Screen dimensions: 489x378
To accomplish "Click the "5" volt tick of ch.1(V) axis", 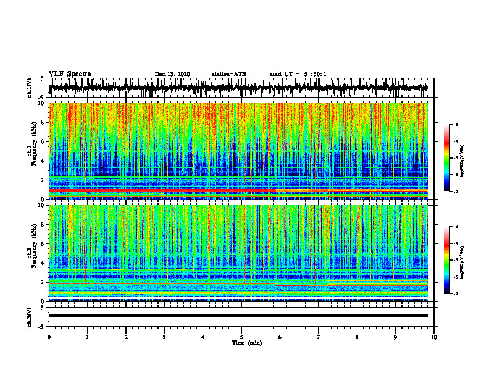I will pos(43,78).
